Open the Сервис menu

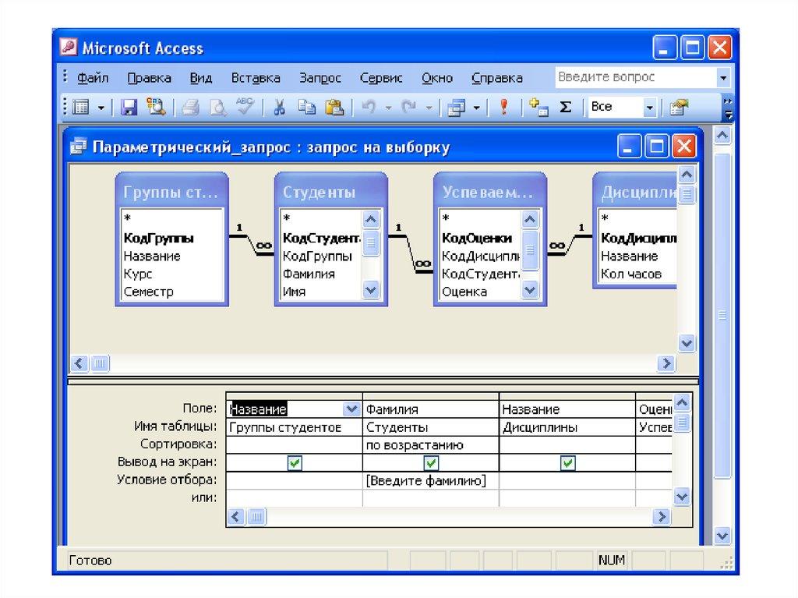tap(381, 78)
